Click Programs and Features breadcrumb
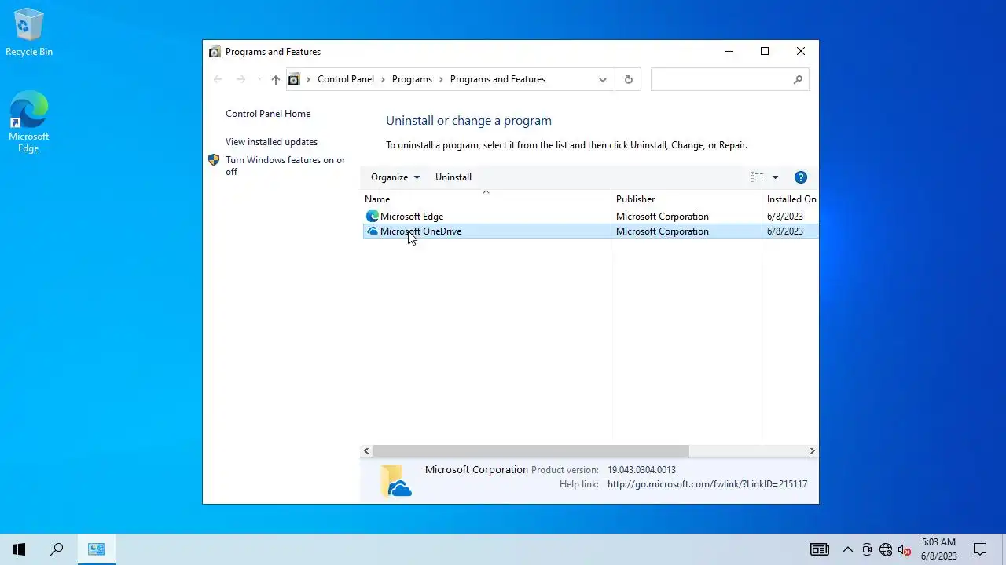The height and width of the screenshot is (565, 1006). coord(497,79)
